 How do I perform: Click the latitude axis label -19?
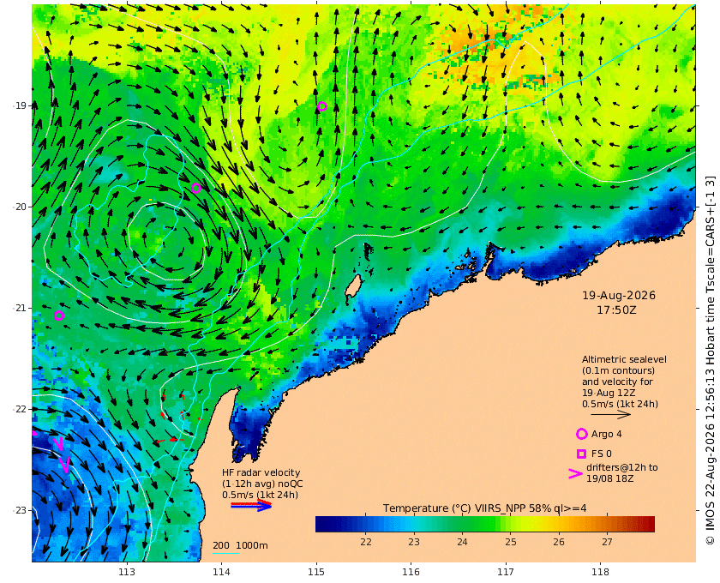[20, 105]
